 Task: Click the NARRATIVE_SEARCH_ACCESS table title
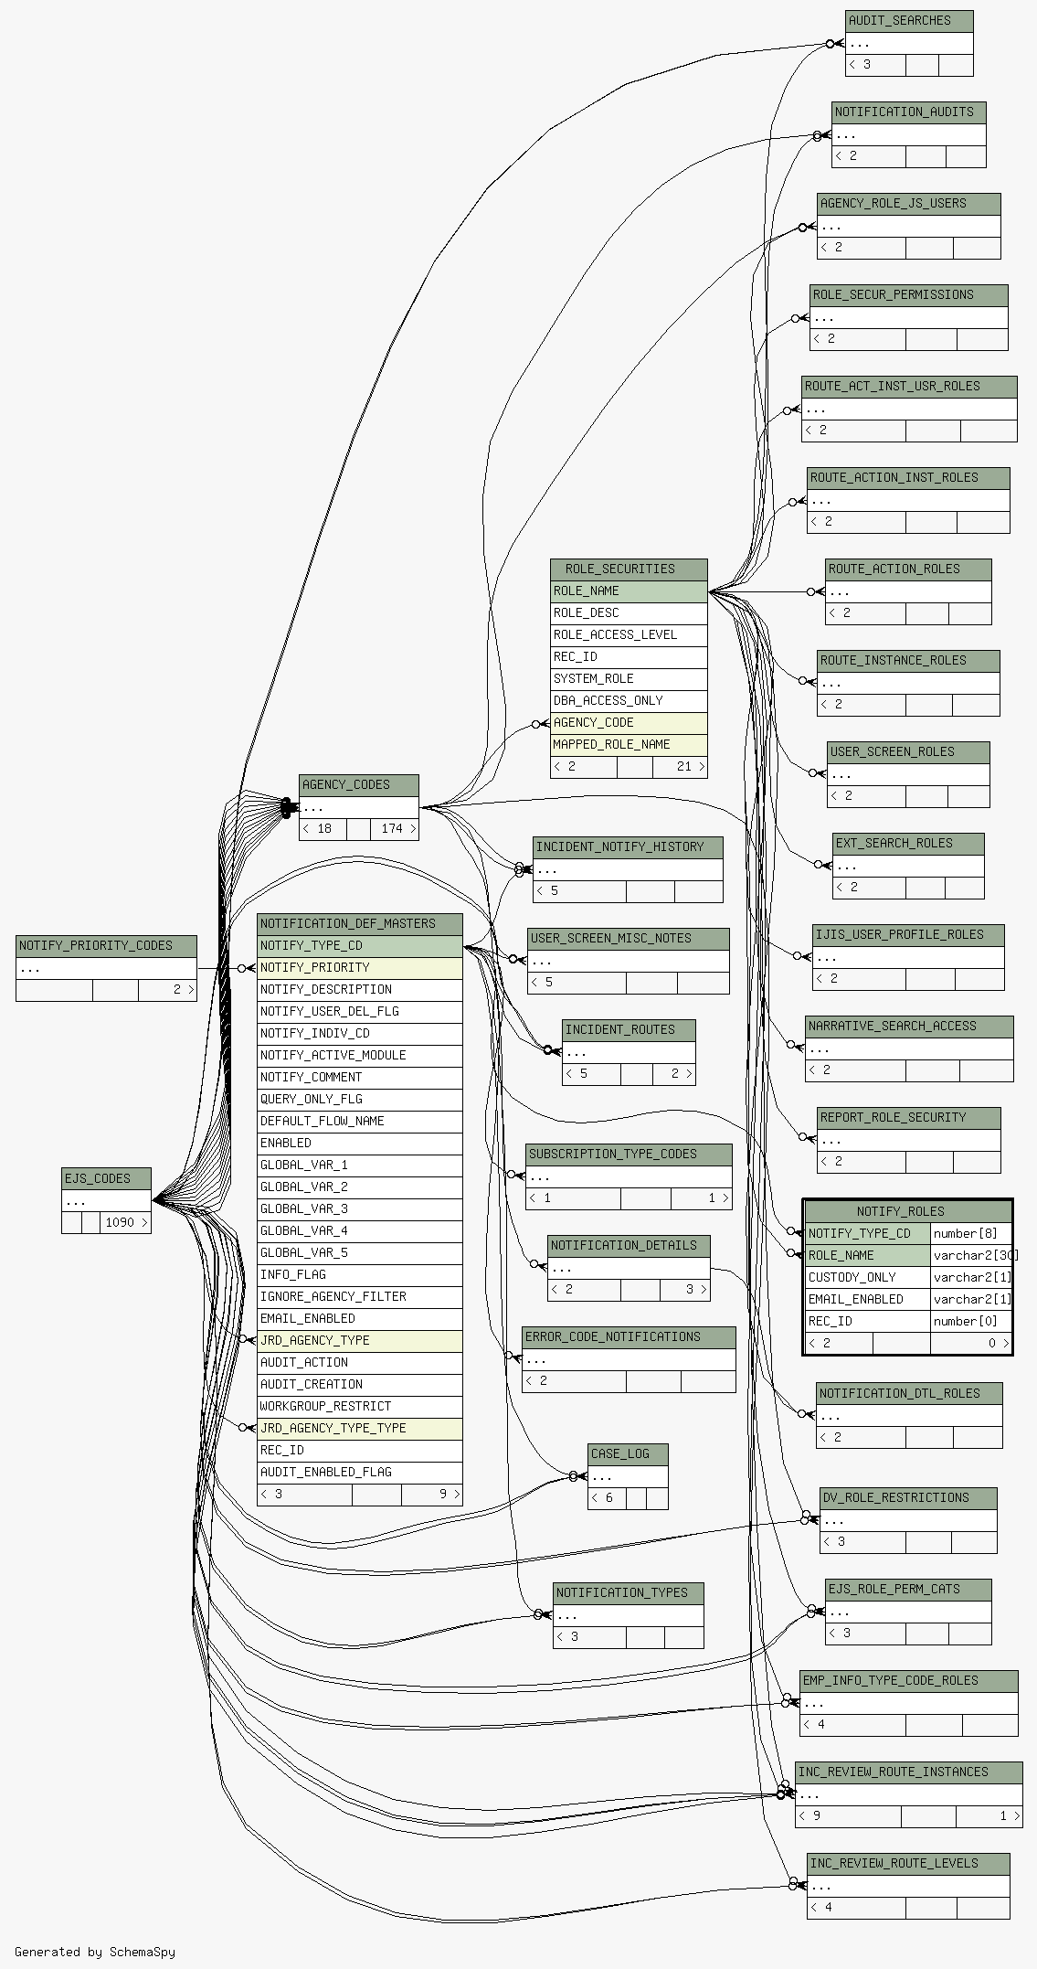click(908, 1027)
